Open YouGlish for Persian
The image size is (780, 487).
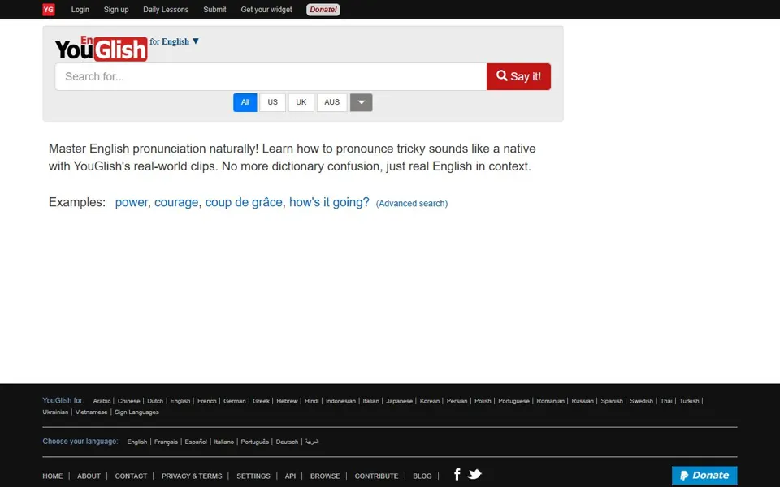point(457,401)
